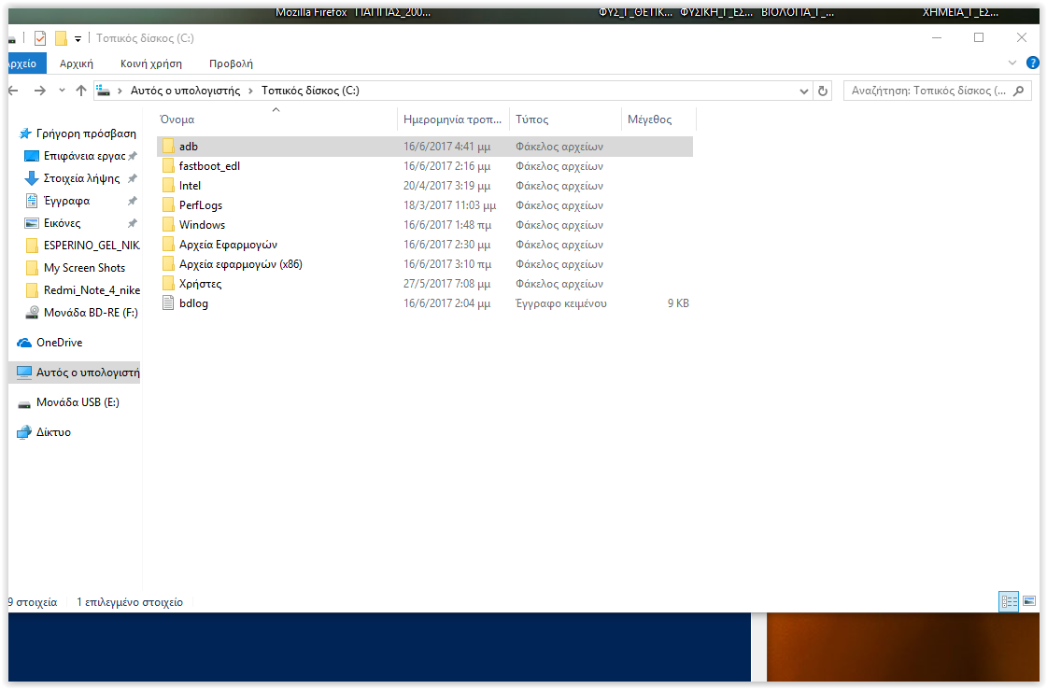This screenshot has width=1047, height=689.
Task: Open the Customize Quick Access Toolbar dropdown
Action: (x=78, y=38)
